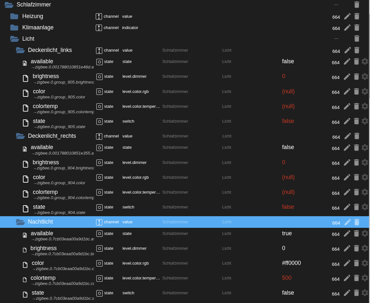
Task: Click the indicator role of Klimaanlage
Action: click(130, 27)
